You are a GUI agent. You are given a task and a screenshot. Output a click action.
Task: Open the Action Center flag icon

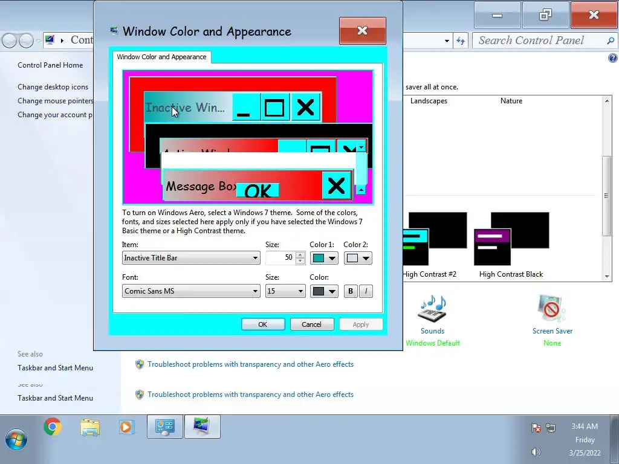pos(536,428)
